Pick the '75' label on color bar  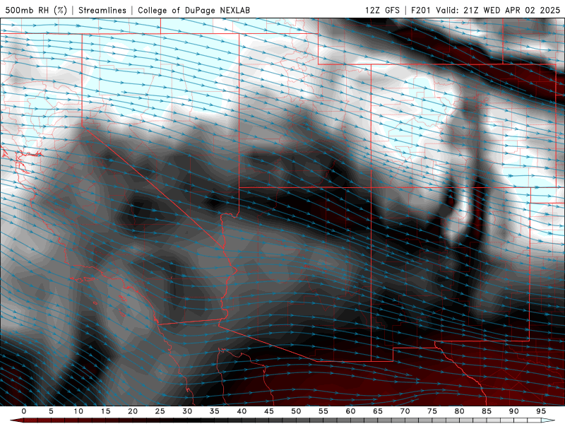432,411
